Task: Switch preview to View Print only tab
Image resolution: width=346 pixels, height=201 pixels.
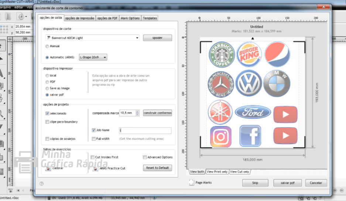Action: click(x=217, y=172)
